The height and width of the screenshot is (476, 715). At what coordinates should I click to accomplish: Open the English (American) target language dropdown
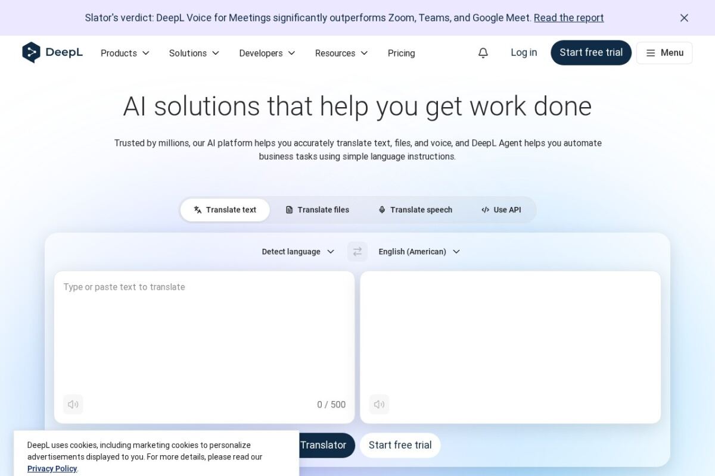[419, 252]
